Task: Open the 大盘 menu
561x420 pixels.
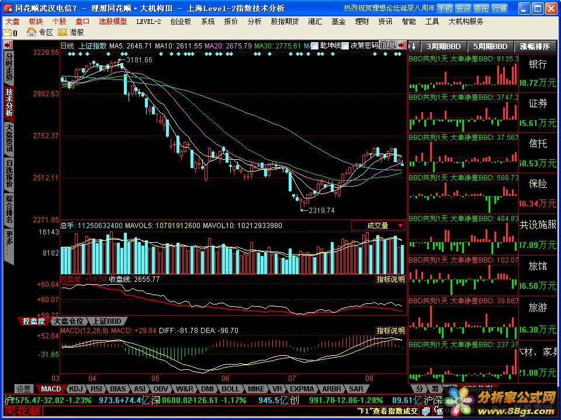Action: [13, 22]
